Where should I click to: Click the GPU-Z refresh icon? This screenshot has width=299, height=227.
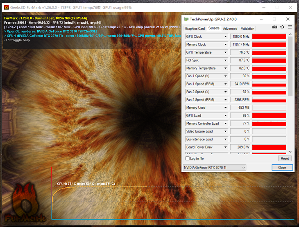(x=282, y=27)
